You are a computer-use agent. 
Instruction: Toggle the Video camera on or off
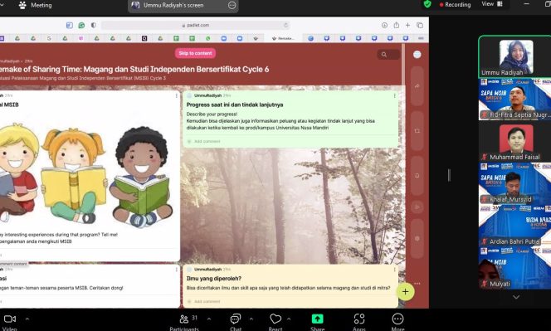point(9,322)
